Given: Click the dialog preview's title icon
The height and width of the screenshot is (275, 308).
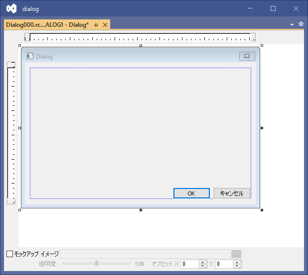Looking at the screenshot, I should point(30,57).
